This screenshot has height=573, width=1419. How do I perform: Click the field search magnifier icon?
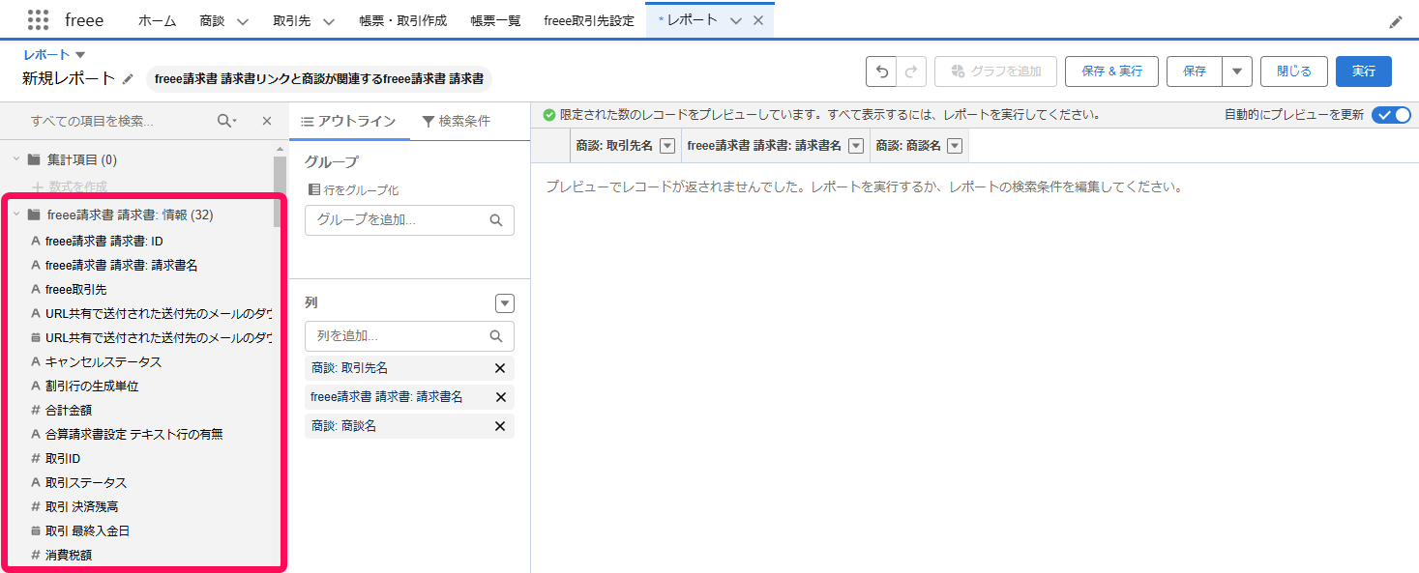point(226,121)
